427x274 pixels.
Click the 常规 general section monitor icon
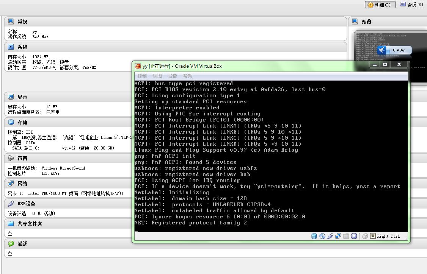point(11,21)
